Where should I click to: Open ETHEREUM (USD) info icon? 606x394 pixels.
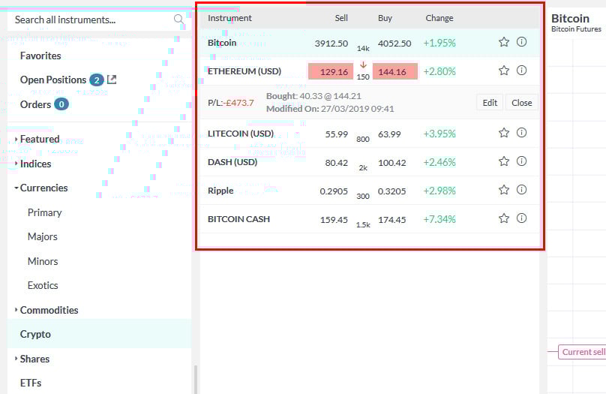521,71
